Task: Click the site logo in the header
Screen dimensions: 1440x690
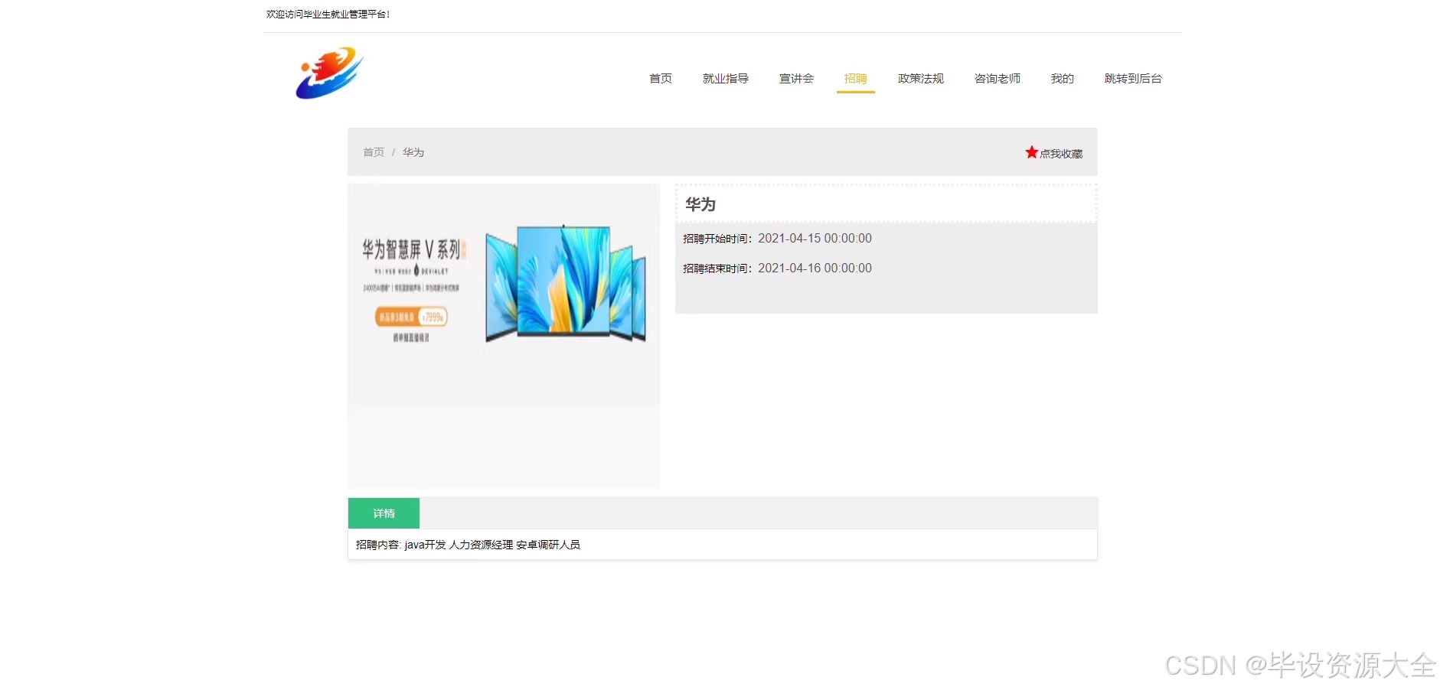Action: [330, 73]
